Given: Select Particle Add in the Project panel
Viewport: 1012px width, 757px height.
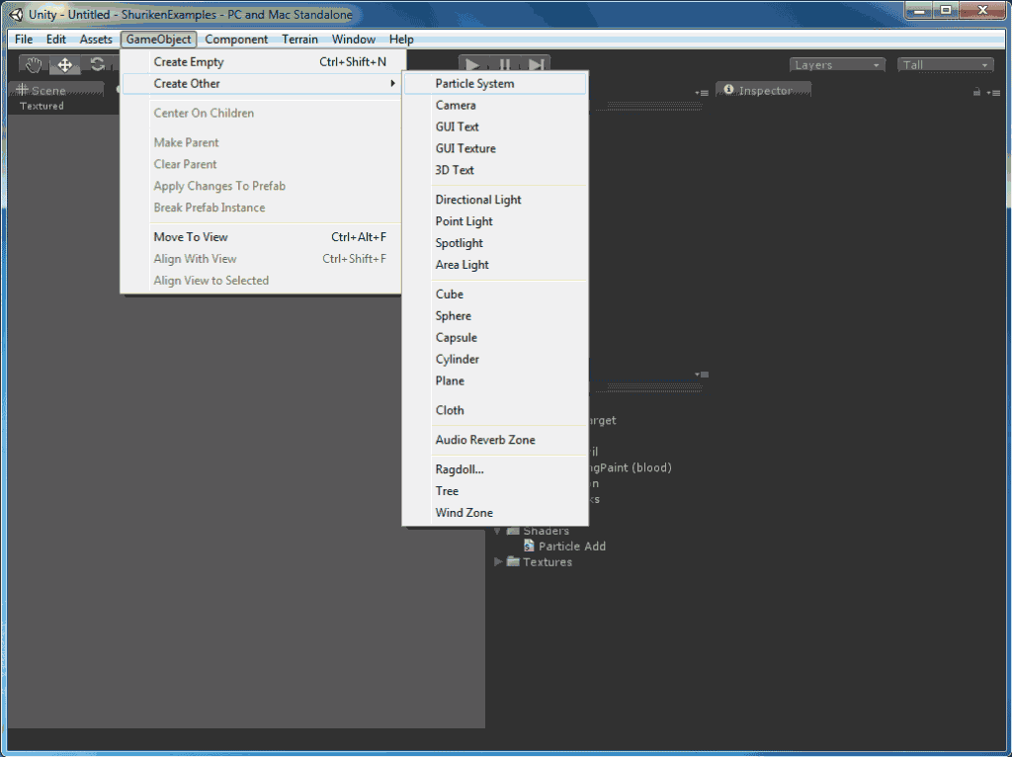Looking at the screenshot, I should click(572, 546).
